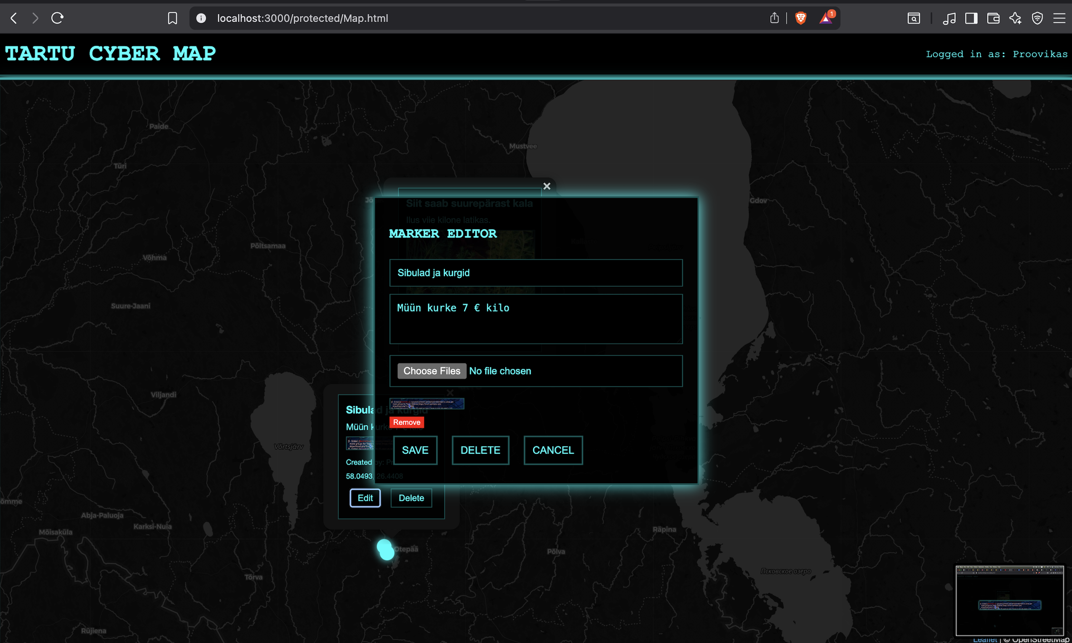Click the popup Edit button
Screen dimensions: 1072x643
pos(365,498)
